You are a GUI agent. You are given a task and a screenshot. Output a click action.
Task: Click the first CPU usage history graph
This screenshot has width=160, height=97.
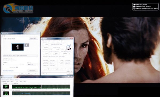pyautogui.click(x=26, y=87)
